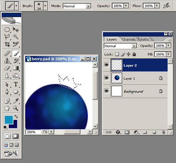The width and height of the screenshot is (176, 163).
Task: Add a layer style
Action: pos(118,132)
